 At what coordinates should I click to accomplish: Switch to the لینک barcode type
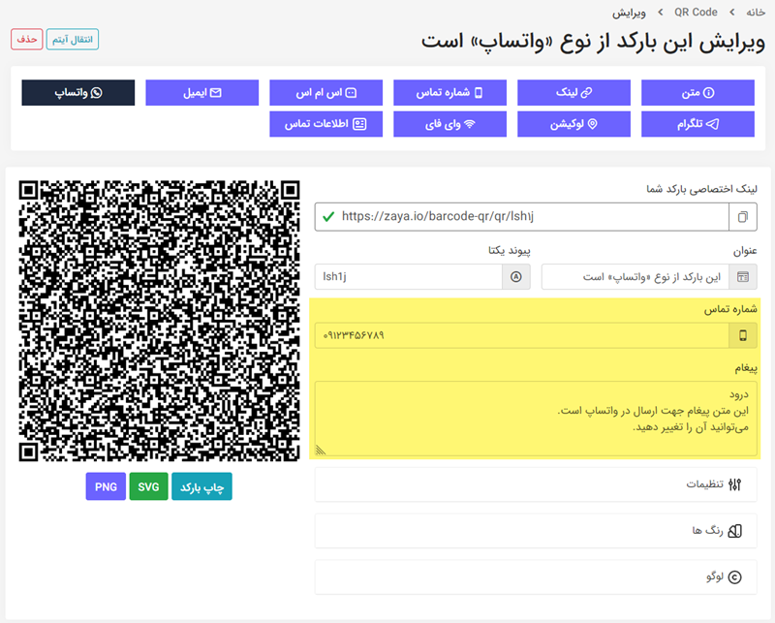click(x=573, y=92)
